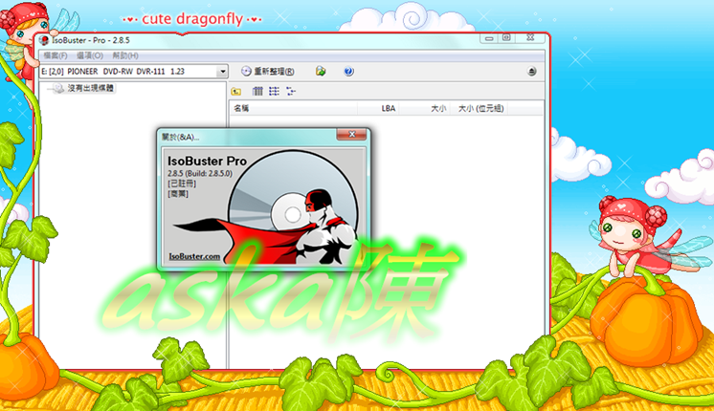Switch to large icons view
Viewport: 714px width, 411px height.
(x=257, y=92)
